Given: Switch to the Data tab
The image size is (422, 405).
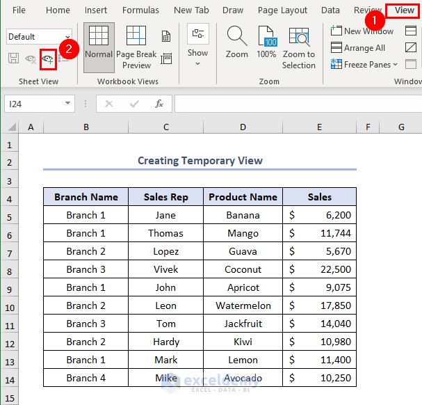Looking at the screenshot, I should [x=330, y=10].
